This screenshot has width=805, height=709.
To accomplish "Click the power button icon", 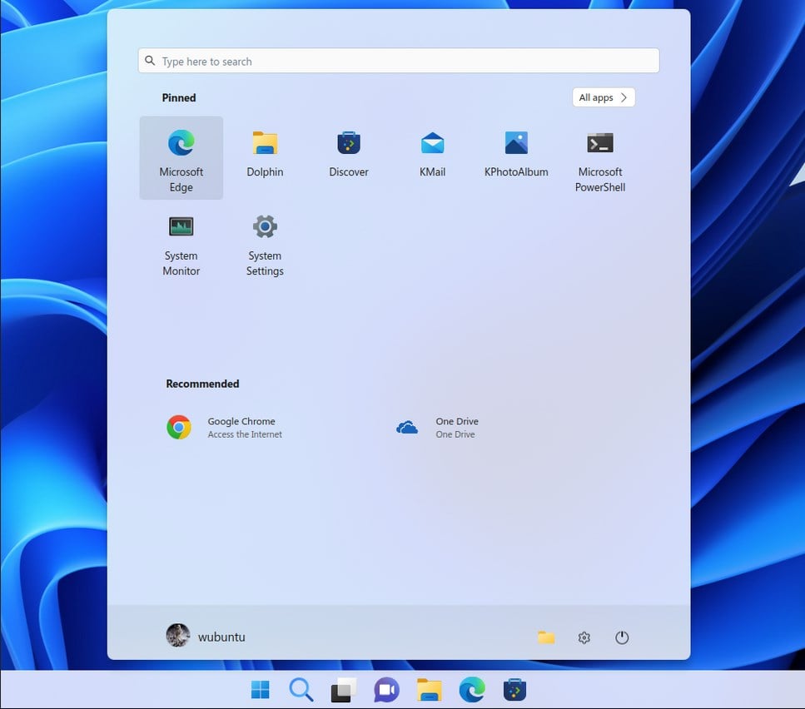I will click(x=622, y=637).
